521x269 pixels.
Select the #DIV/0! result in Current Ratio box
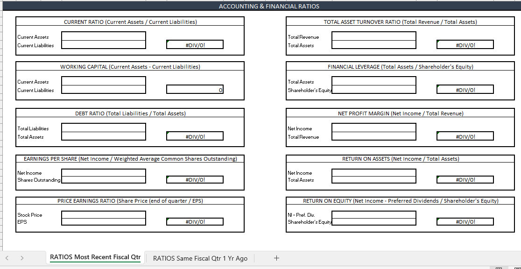click(x=195, y=44)
